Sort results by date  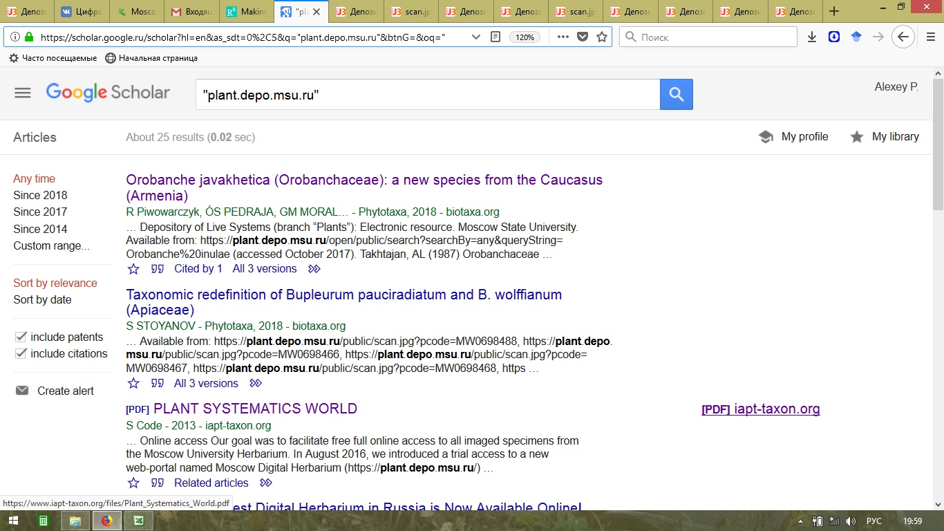click(x=42, y=299)
